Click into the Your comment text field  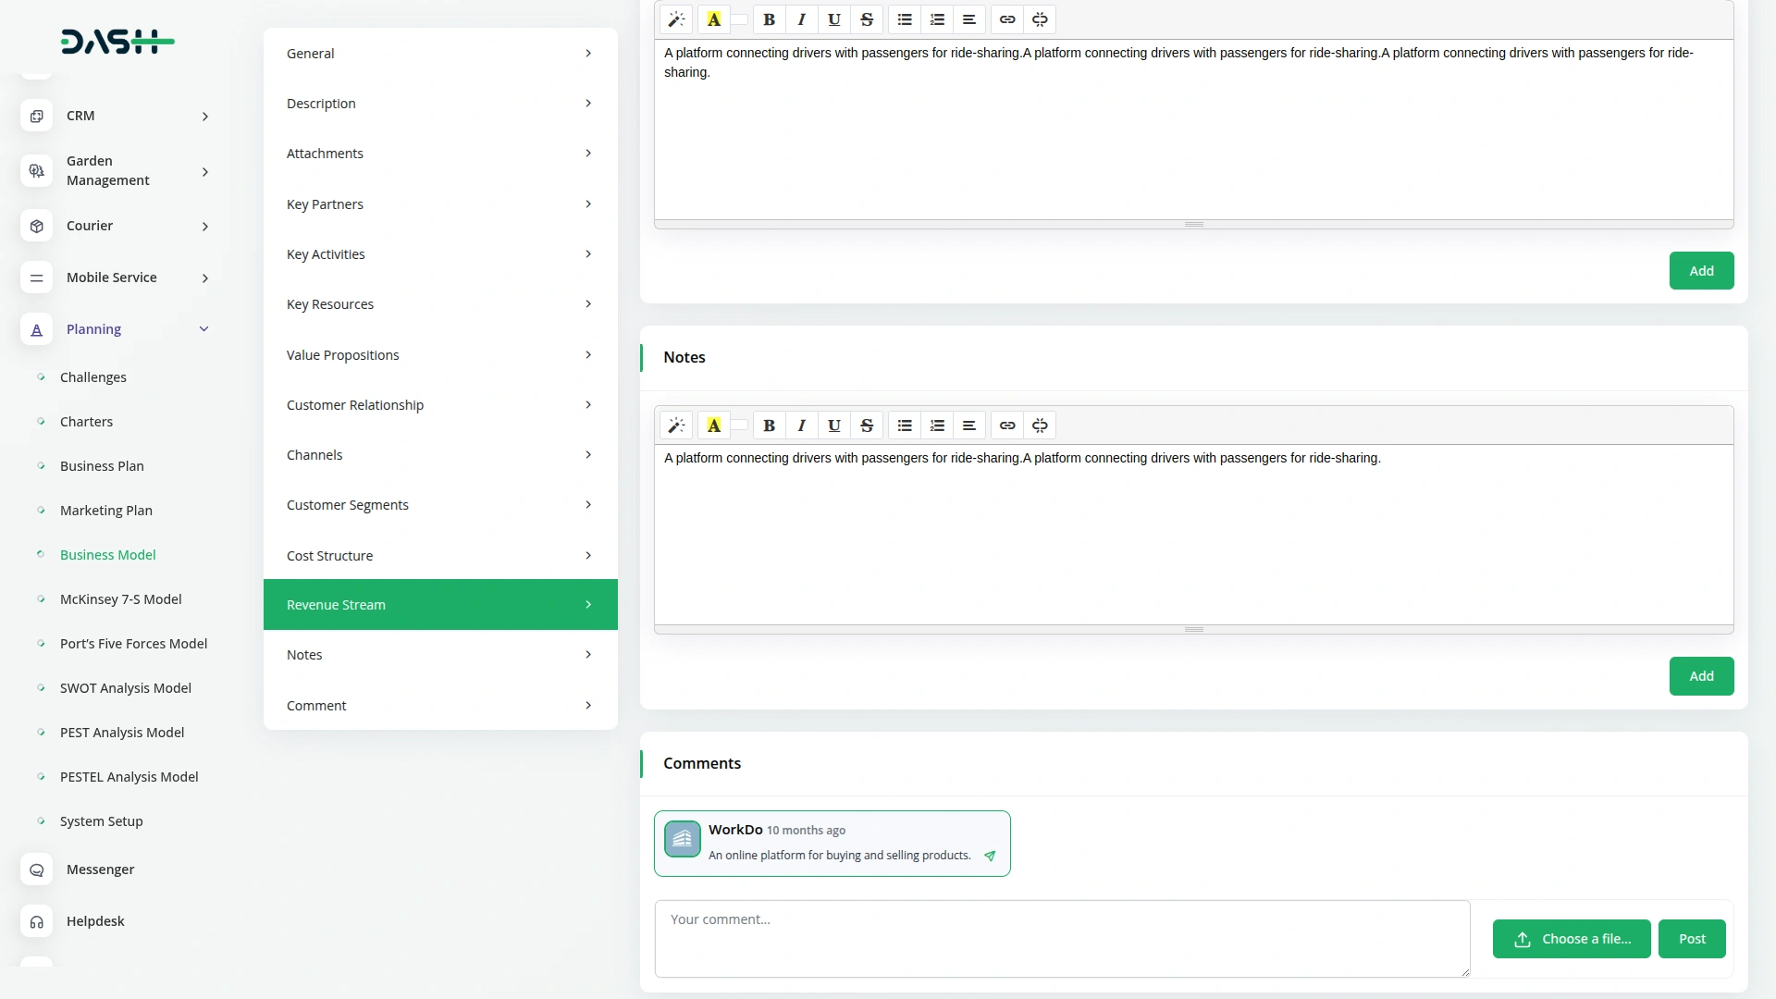coord(1061,939)
